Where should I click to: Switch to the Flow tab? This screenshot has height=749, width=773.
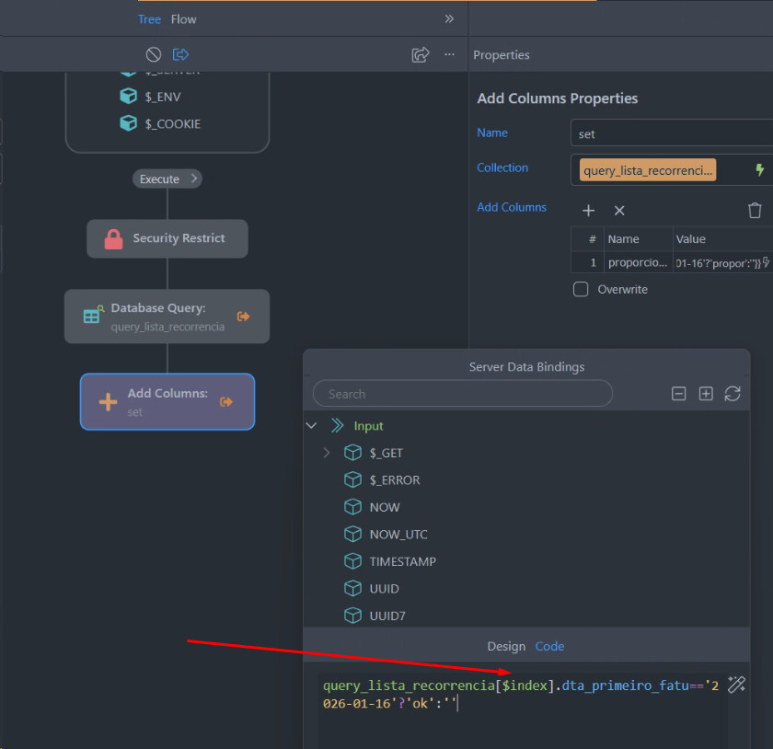coord(183,19)
